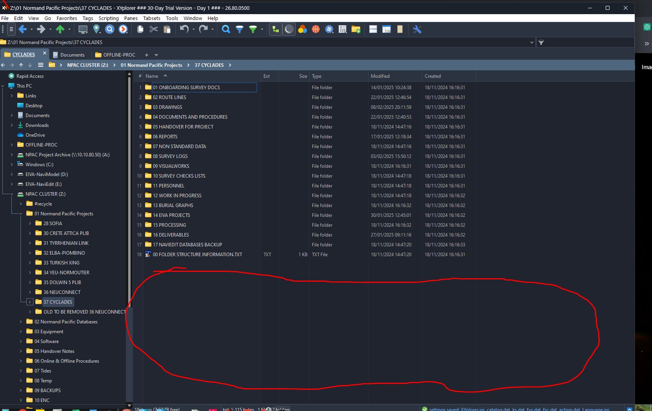The height and width of the screenshot is (411, 652).
Task: Select the 16 DELIVERABLES folder
Action: pos(171,235)
